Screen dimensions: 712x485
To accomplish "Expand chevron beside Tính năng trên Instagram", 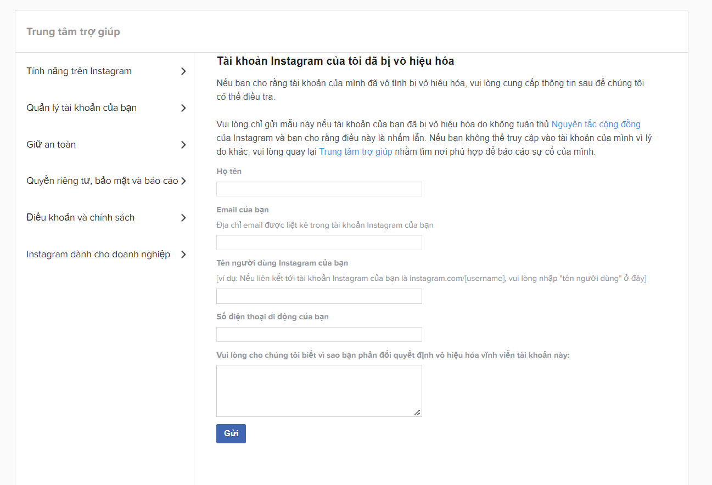I will [x=183, y=71].
